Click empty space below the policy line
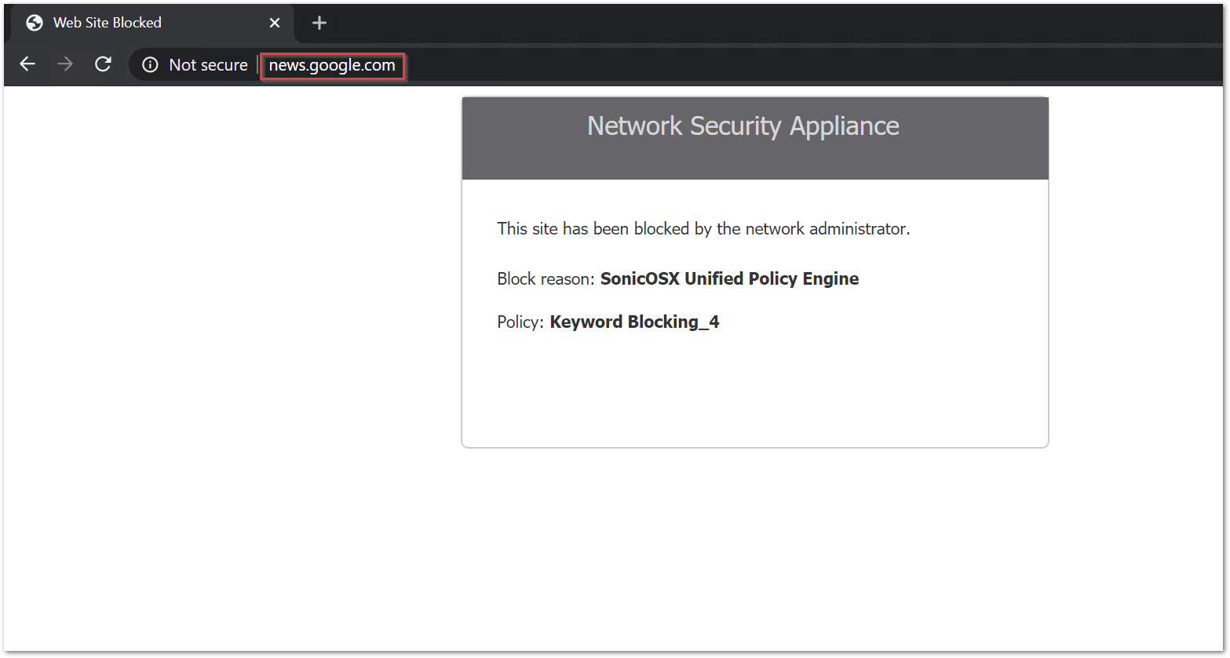1230x658 pixels. (x=754, y=392)
